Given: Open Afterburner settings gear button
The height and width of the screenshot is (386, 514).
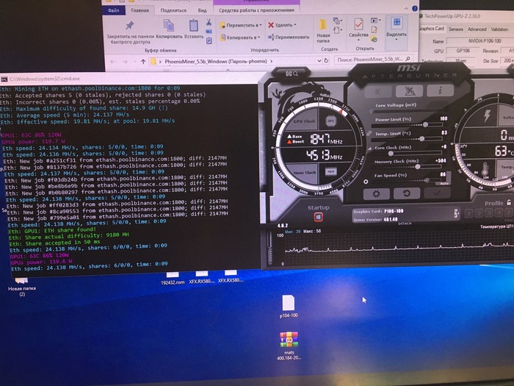Looking at the screenshot, I should [x=376, y=193].
